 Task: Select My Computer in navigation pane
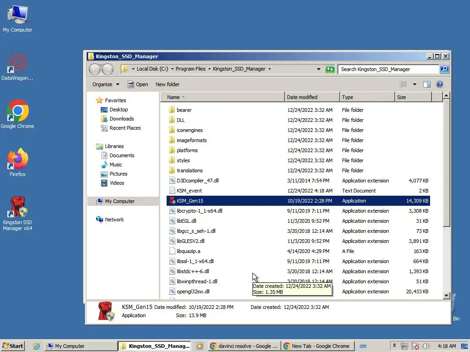click(120, 202)
